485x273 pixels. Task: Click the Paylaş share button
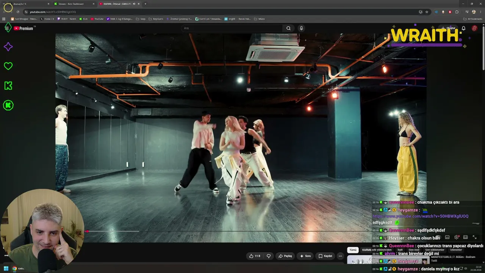(x=285, y=256)
